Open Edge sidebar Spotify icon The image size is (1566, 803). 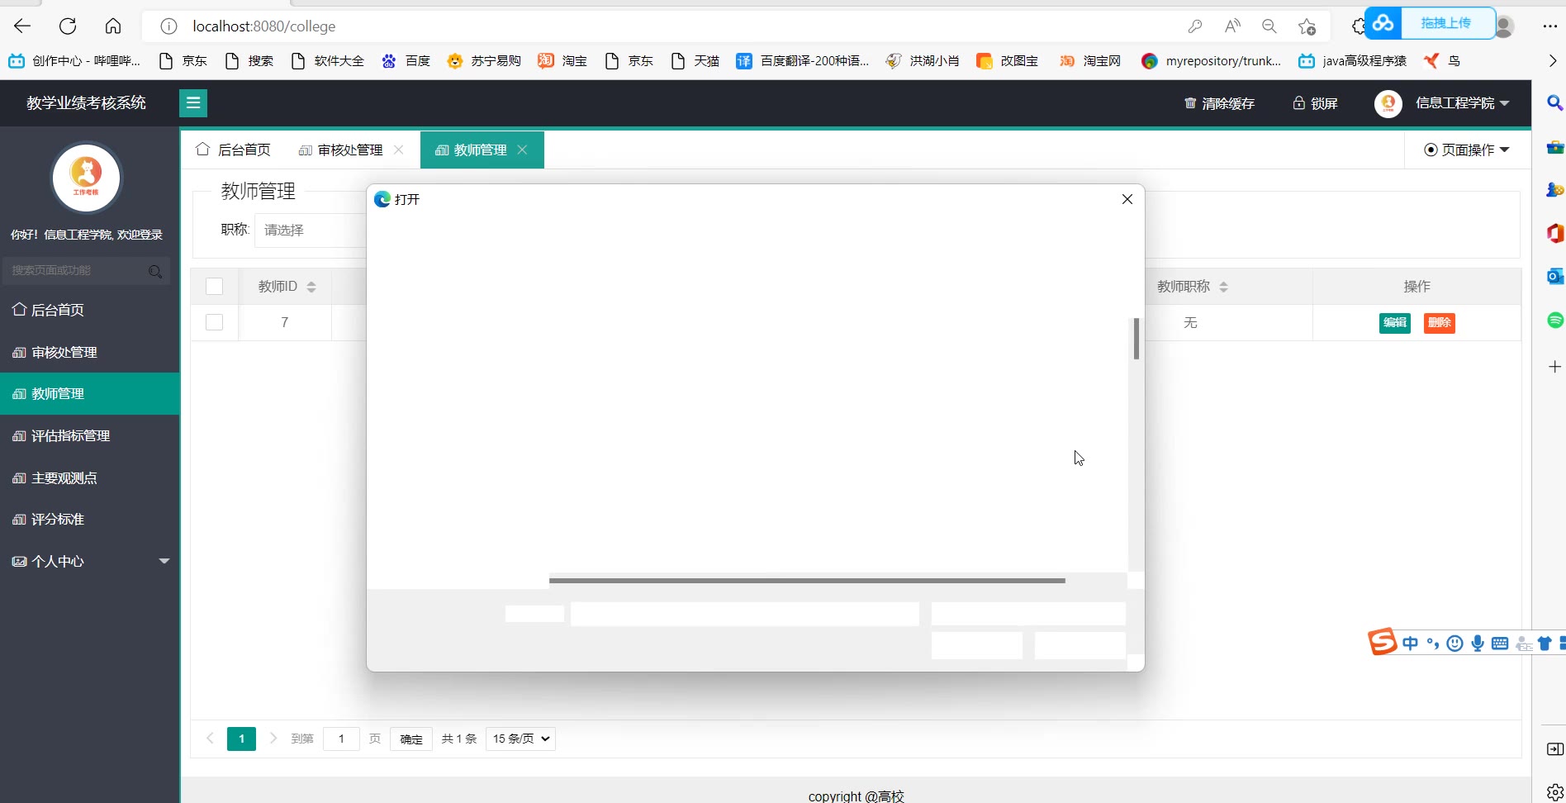(1554, 320)
